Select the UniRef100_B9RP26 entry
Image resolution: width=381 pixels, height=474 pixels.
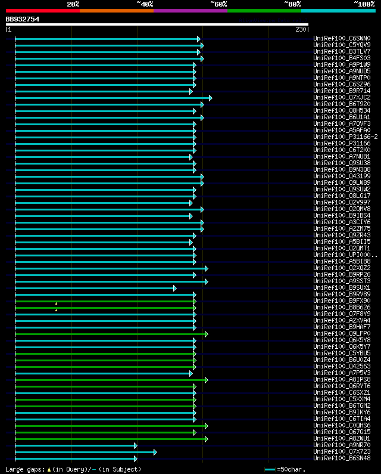click(342, 274)
